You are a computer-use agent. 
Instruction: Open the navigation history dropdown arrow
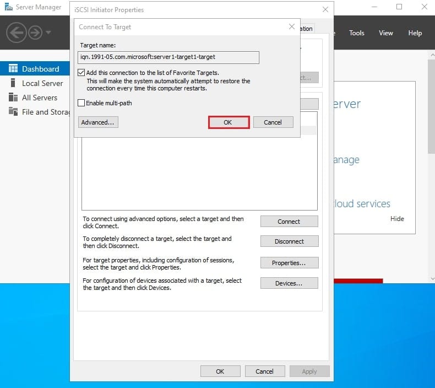tap(48, 33)
